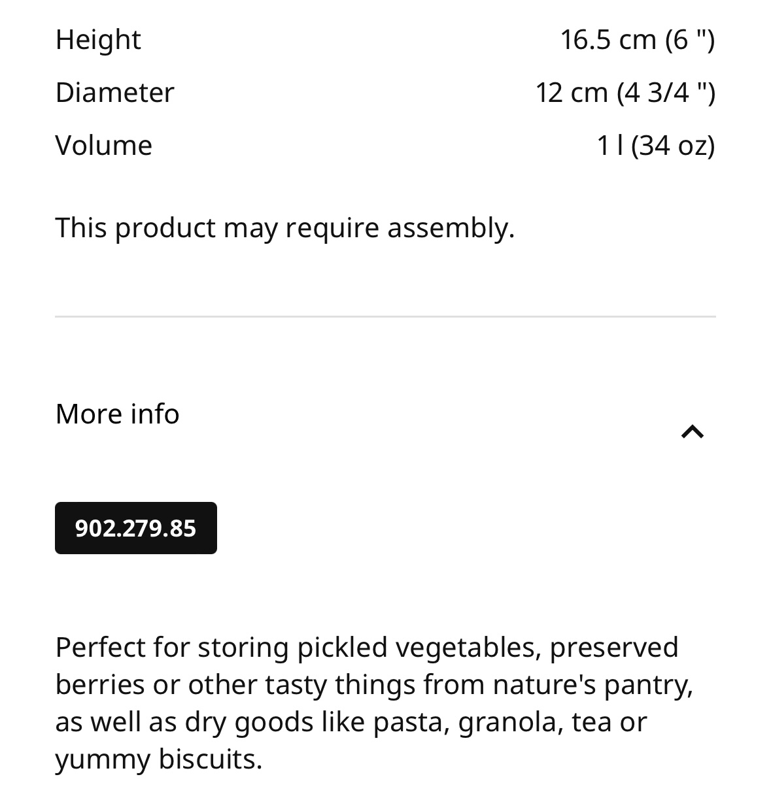Click the 'yummy biscuits.' closing line
The width and height of the screenshot is (771, 796).
(159, 759)
